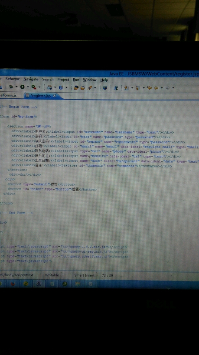Click the green round taskbar icon
Screen dimensions: 199x355
point(65,284)
